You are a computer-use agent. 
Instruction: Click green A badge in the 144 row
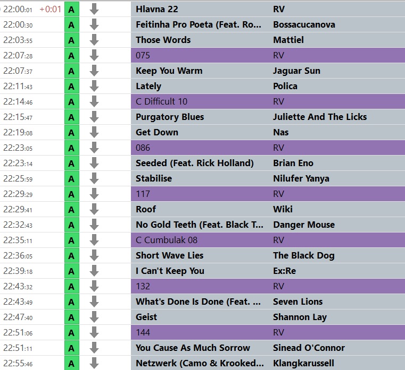[71, 333]
